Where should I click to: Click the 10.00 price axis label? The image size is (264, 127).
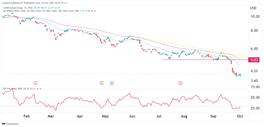[255, 16]
